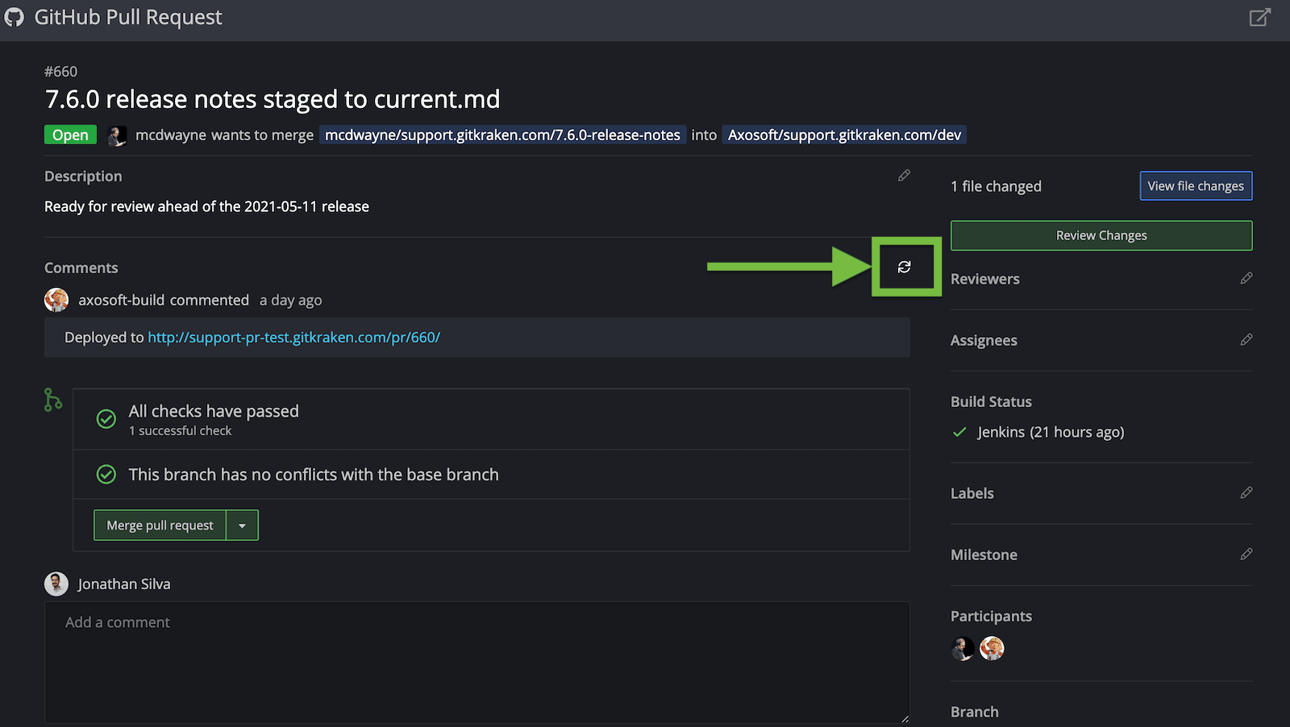The width and height of the screenshot is (1290, 727).
Task: Click a Participants avatar in the sidebar
Action: [x=962, y=649]
